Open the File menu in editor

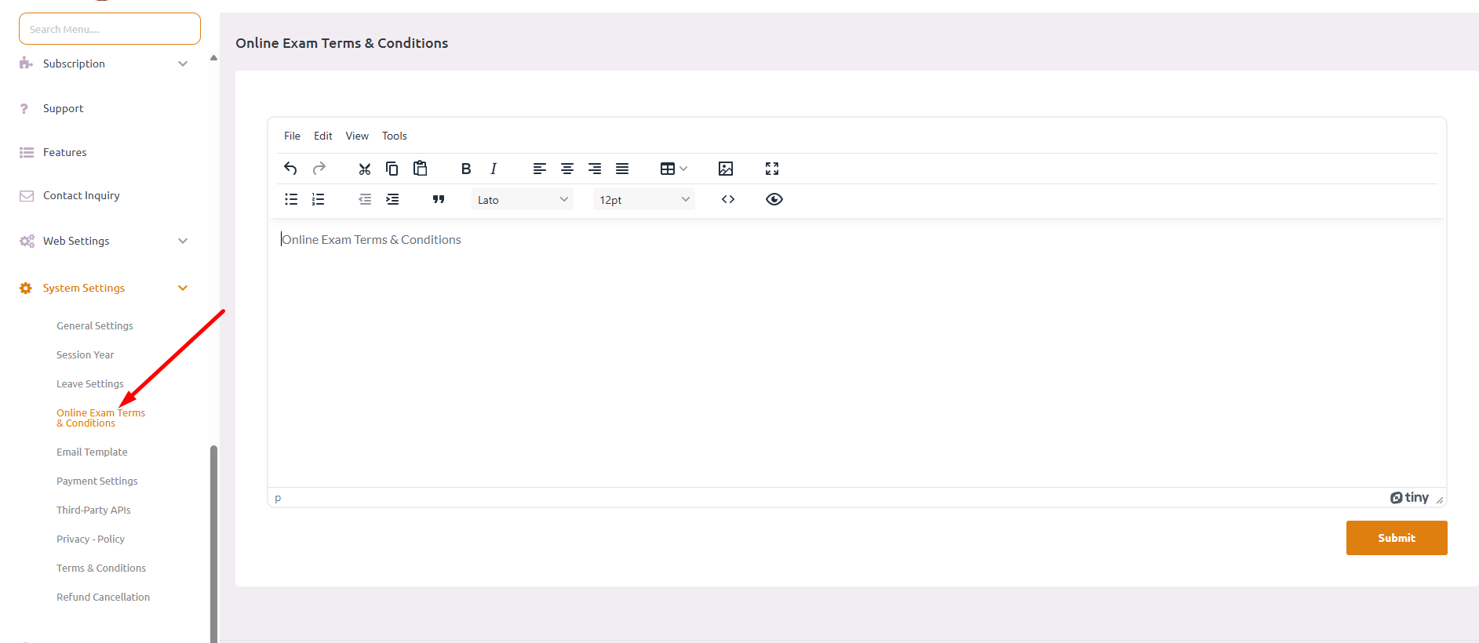[x=292, y=136]
